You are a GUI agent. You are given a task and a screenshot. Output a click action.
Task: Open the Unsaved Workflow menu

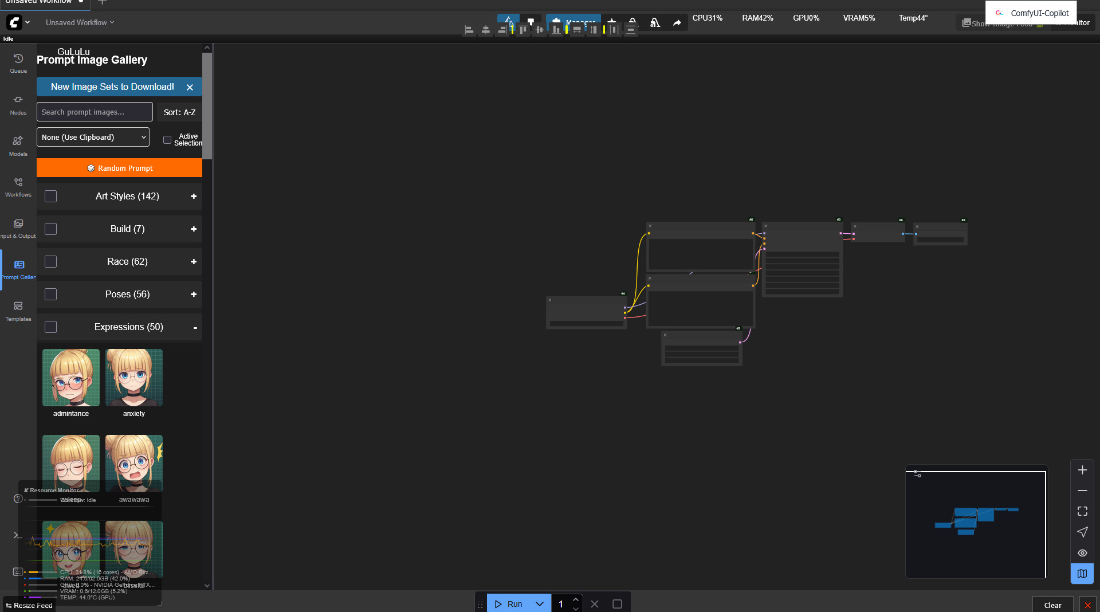(80, 22)
